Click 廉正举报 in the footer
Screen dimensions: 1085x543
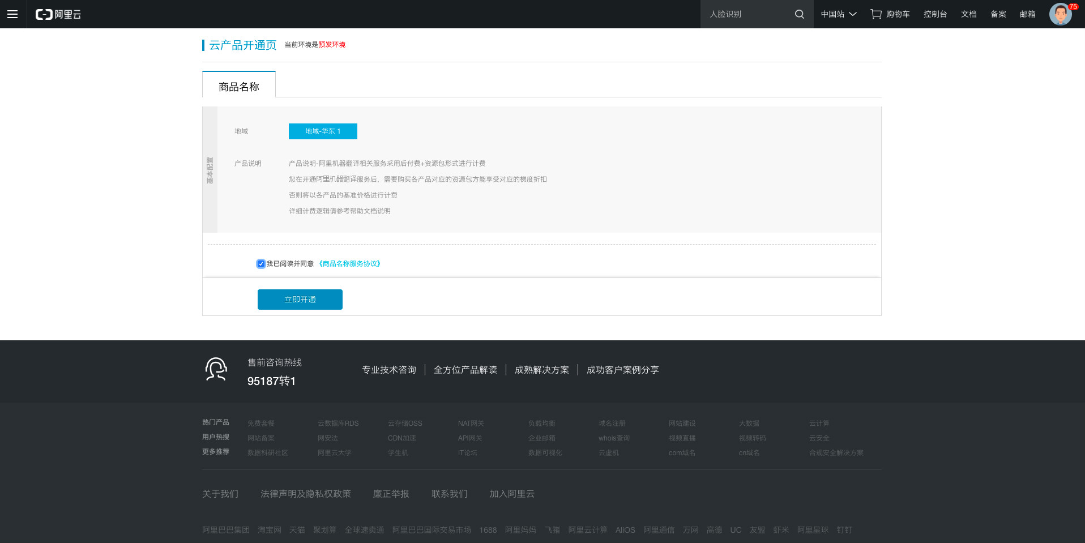pyautogui.click(x=391, y=494)
